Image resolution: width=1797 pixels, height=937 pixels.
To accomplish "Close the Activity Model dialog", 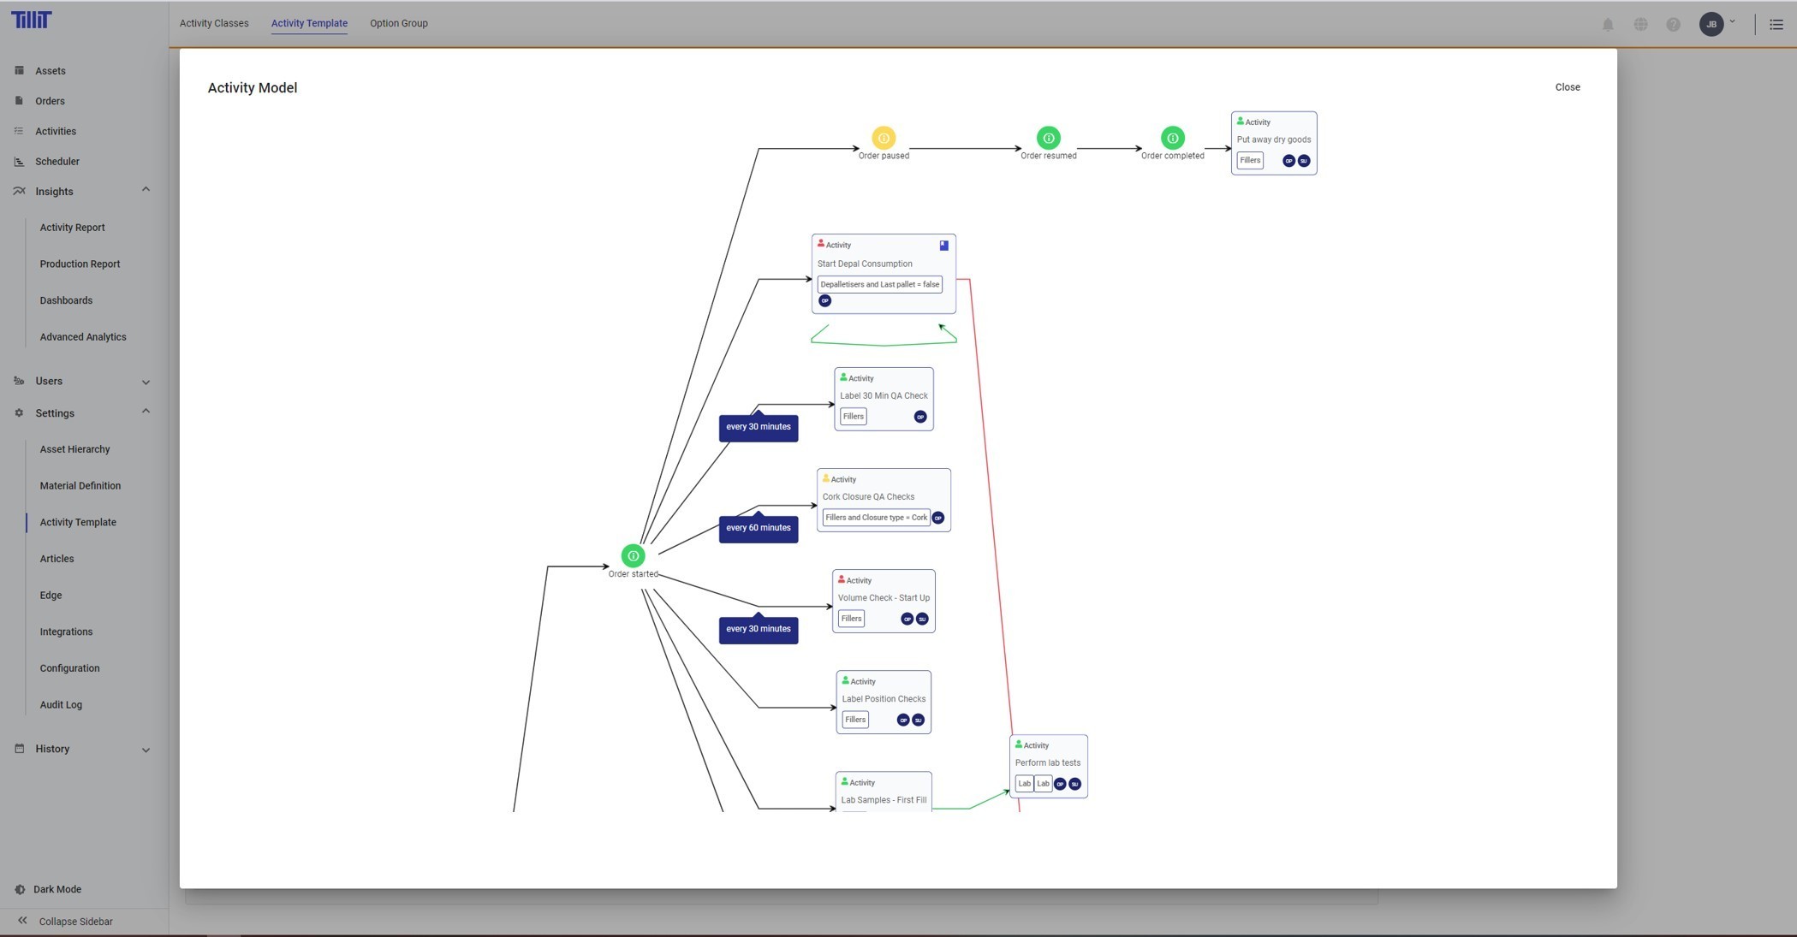I will (1567, 87).
